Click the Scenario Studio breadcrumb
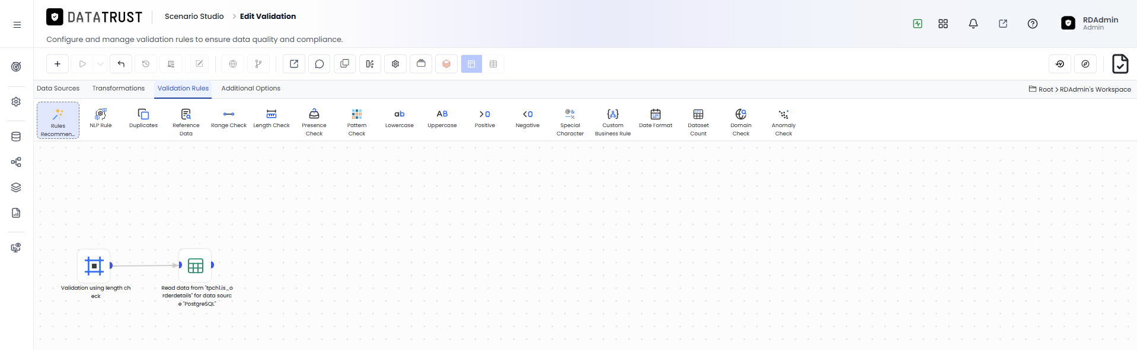1137x350 pixels. pos(194,16)
